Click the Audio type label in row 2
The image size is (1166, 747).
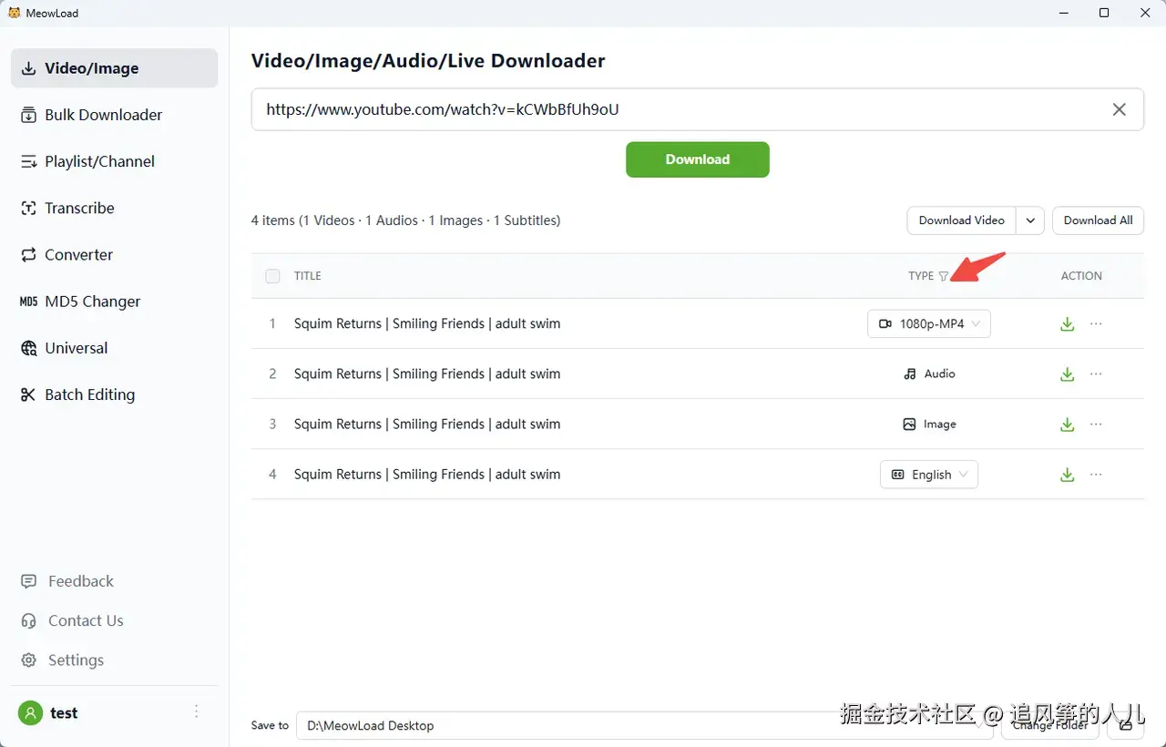(929, 374)
